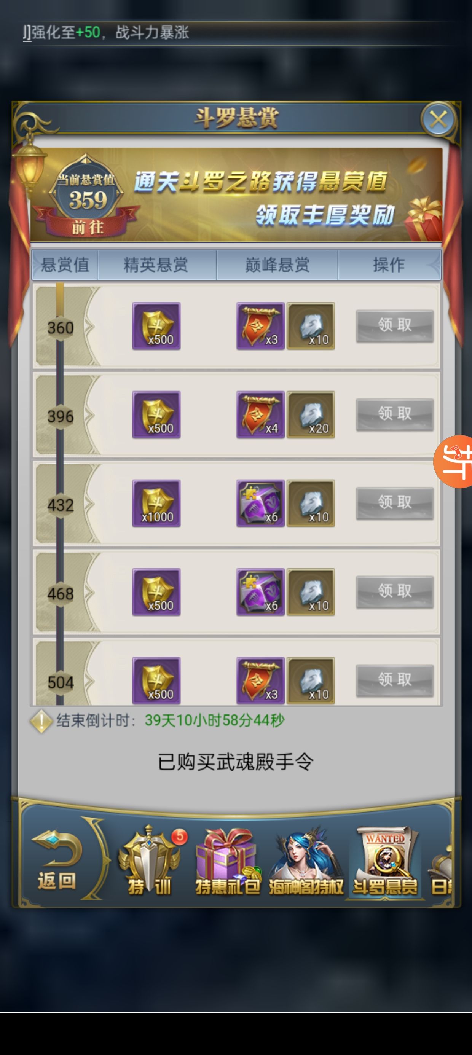Select the 斗罗悬赏 wanted poster tab
472x1055 pixels.
[385, 861]
